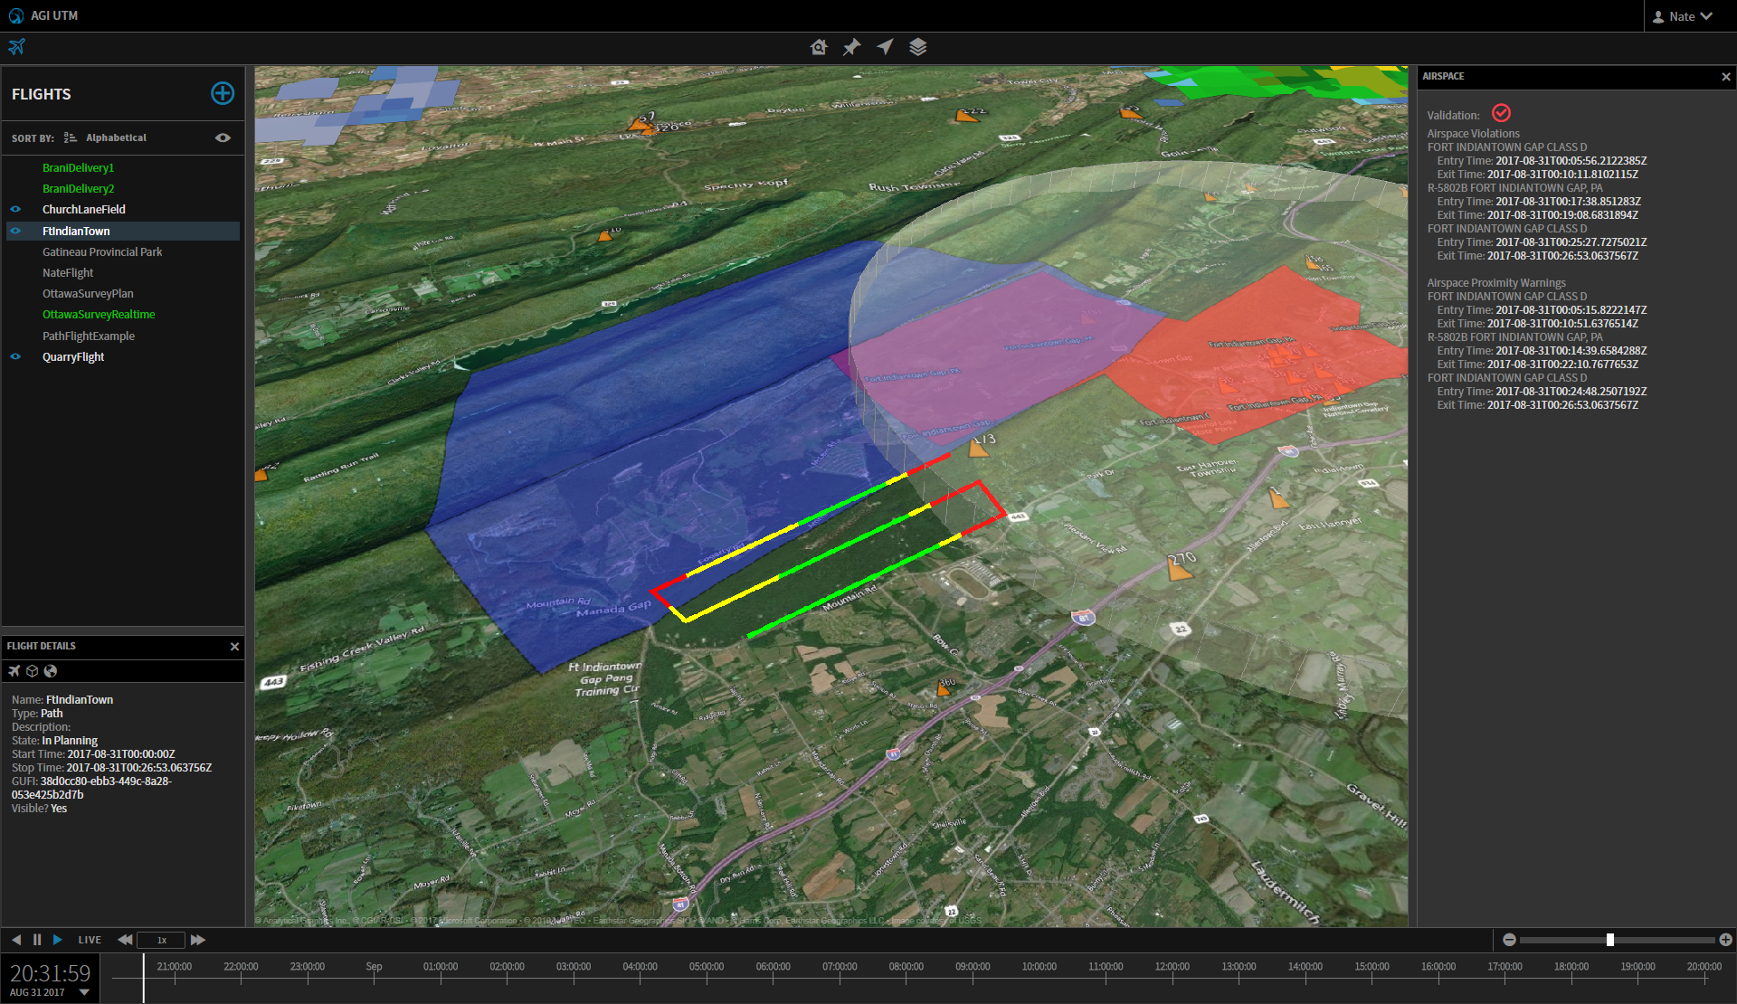Select BraniDelivery2 flight

coord(78,188)
